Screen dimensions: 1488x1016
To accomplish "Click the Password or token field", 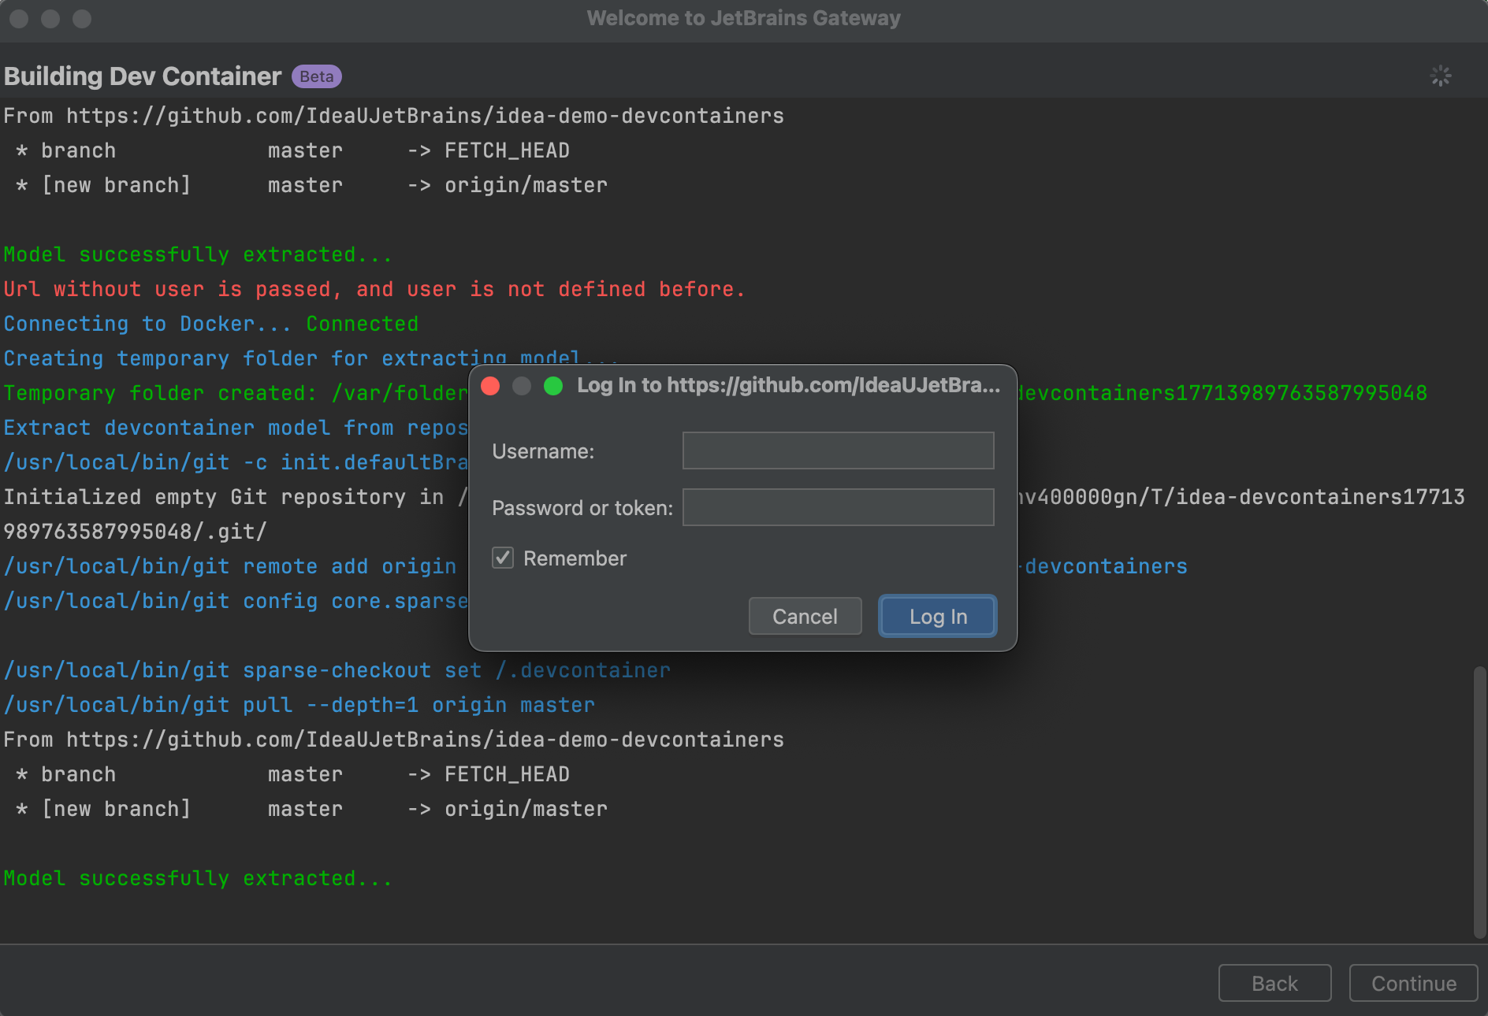I will tap(838, 507).
